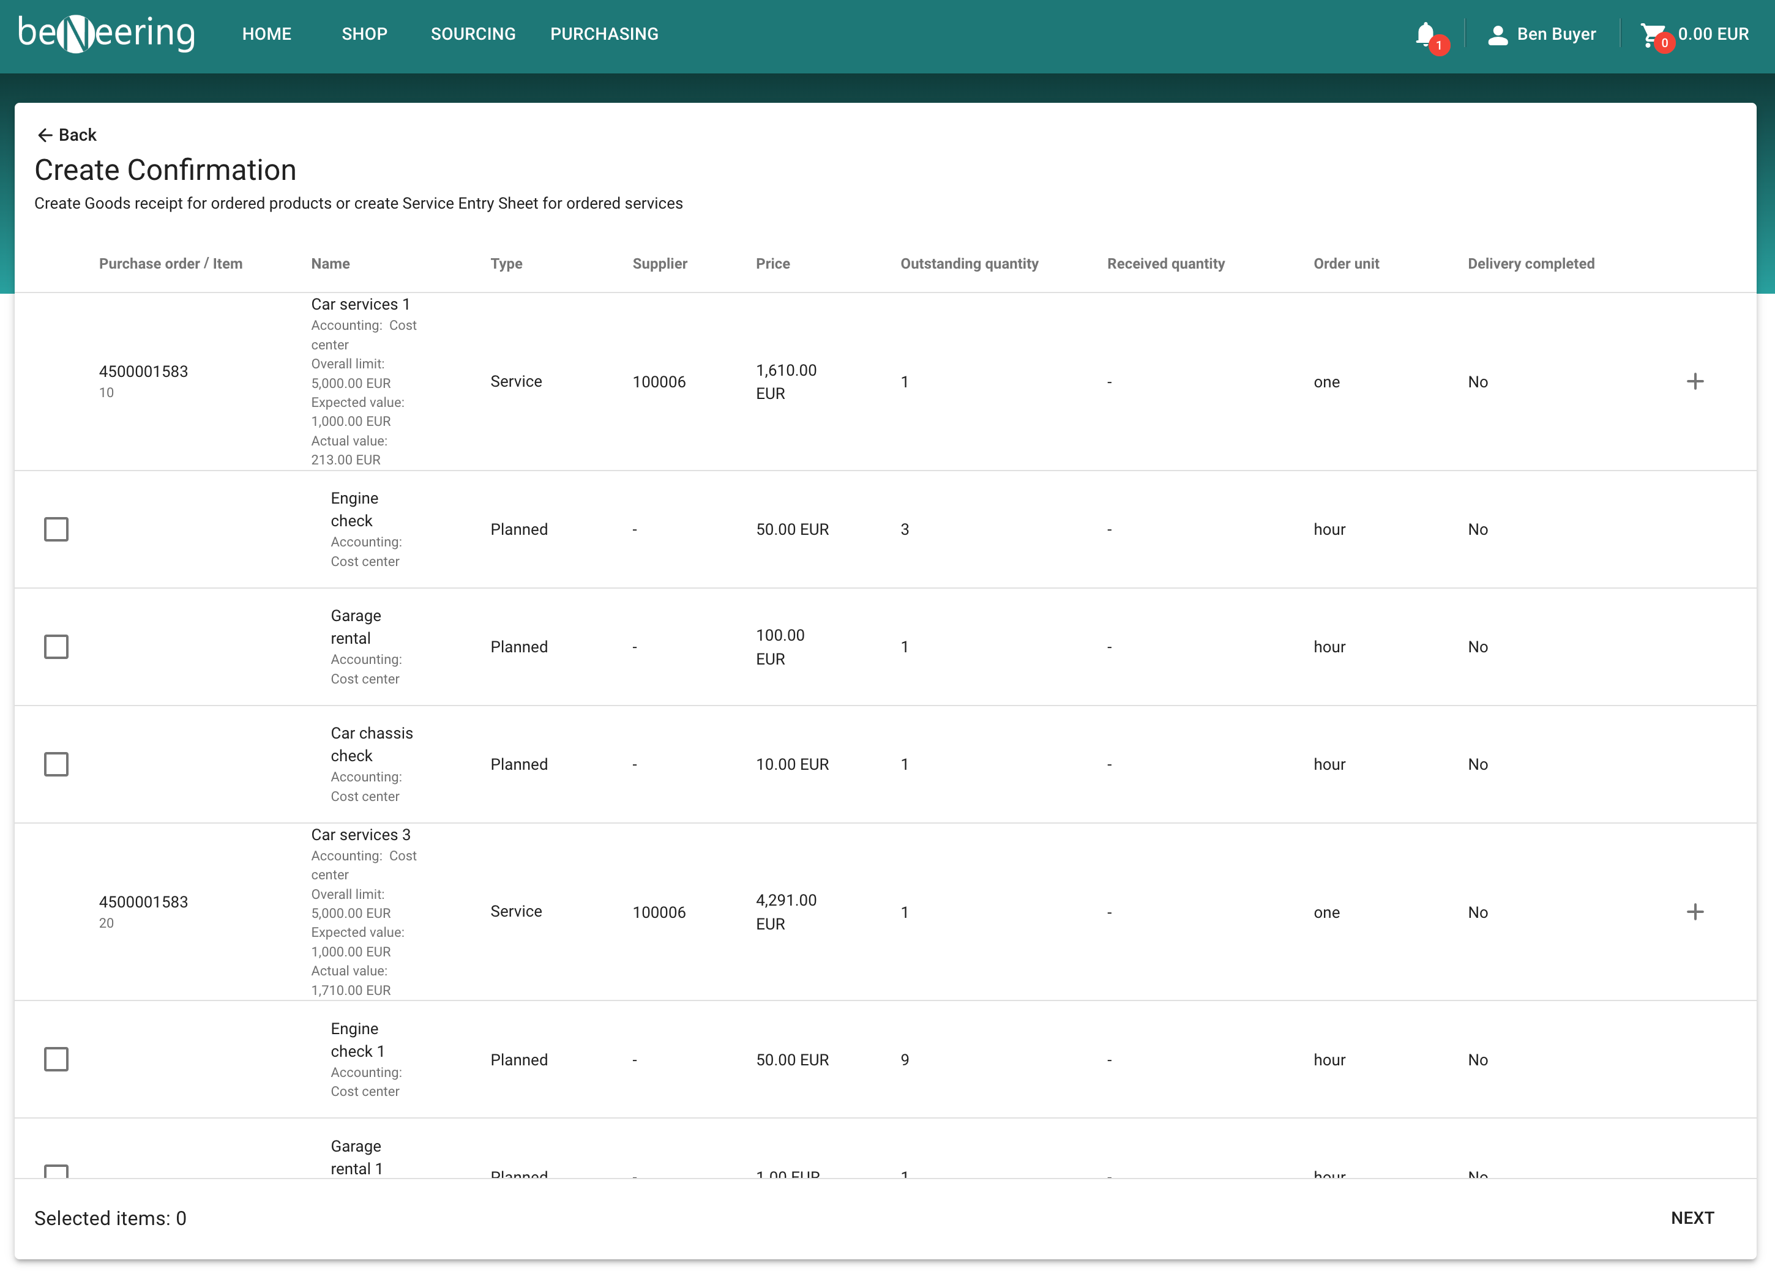
Task: Click the 0.00 EUR cart total
Action: point(1713,34)
